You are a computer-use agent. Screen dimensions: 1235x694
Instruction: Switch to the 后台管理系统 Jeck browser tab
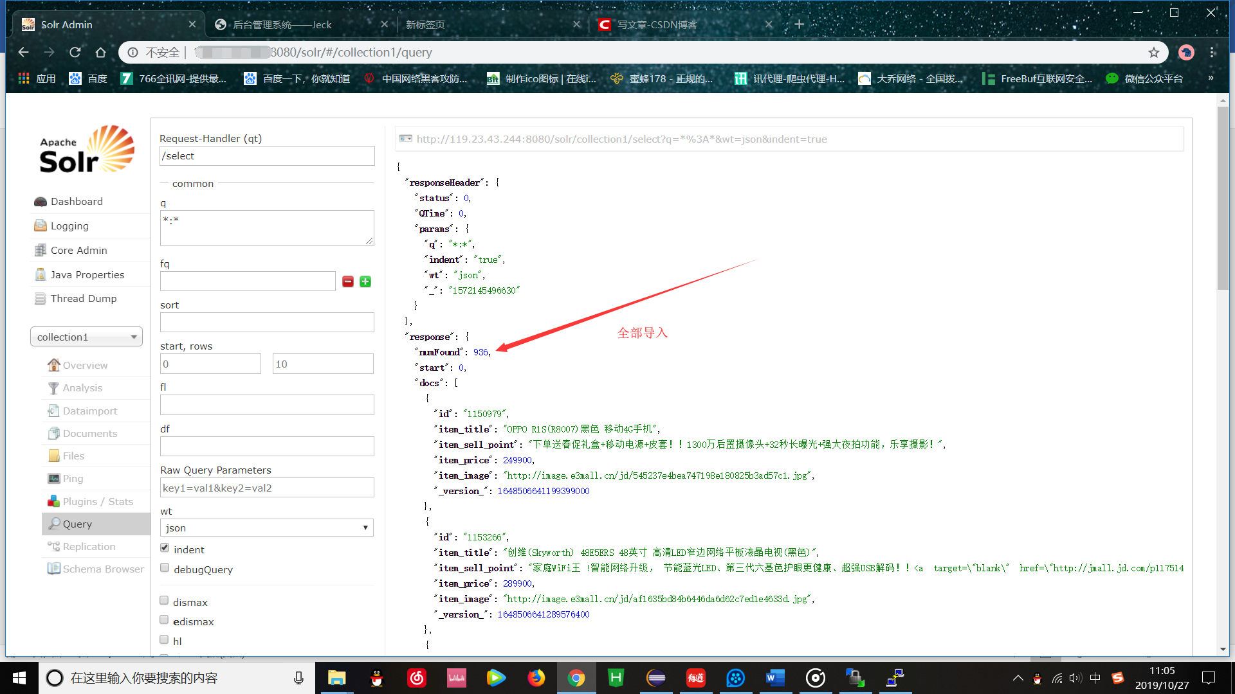tap(283, 24)
